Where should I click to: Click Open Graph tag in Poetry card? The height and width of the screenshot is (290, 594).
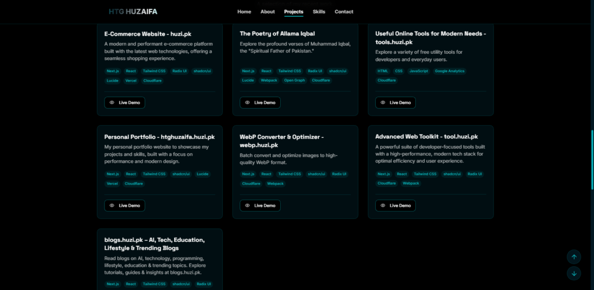point(294,80)
